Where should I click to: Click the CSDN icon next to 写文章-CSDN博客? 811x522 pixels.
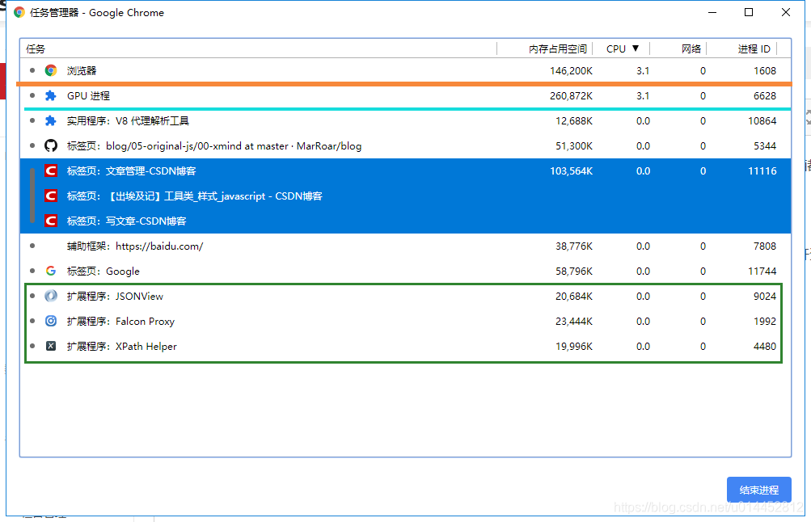51,221
